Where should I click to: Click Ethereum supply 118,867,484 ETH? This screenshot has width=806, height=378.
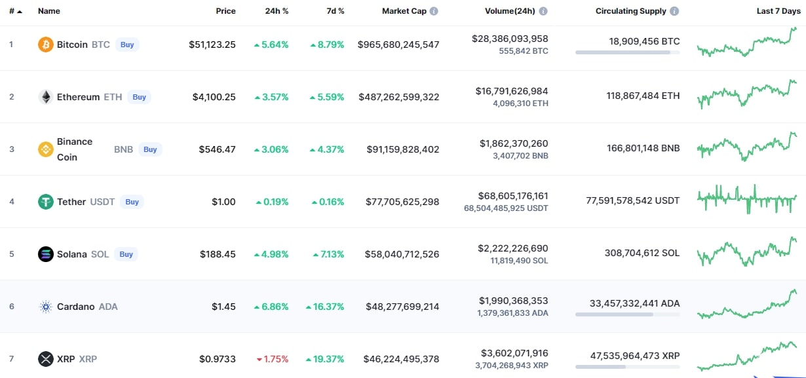[643, 96]
